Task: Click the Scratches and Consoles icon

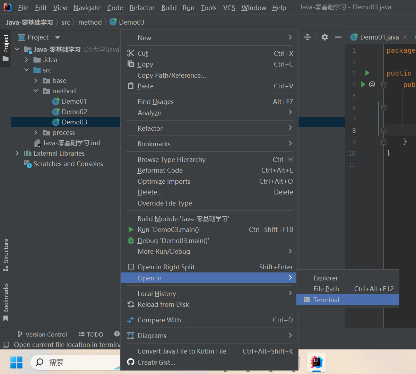Action: click(x=28, y=164)
